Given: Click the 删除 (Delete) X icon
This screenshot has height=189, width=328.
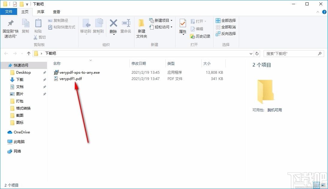Looking at the screenshot, I should [x=114, y=23].
